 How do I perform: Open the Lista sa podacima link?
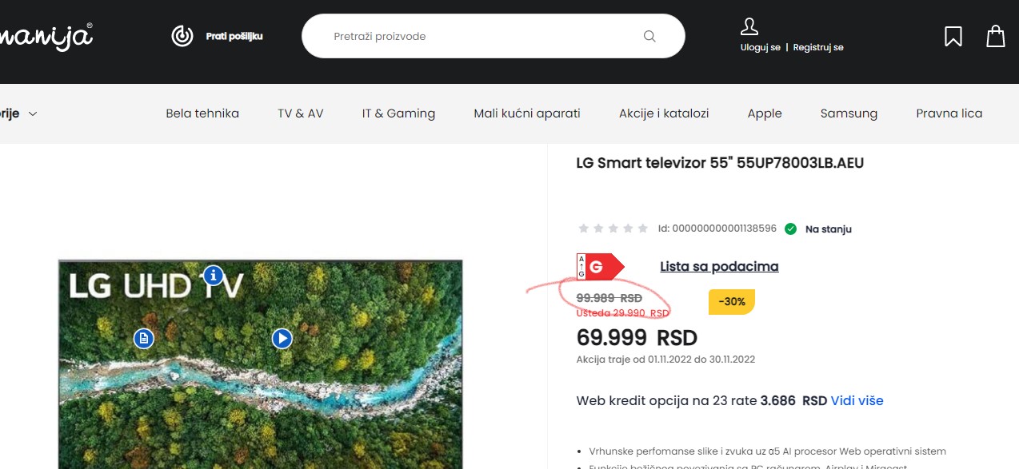point(719,267)
